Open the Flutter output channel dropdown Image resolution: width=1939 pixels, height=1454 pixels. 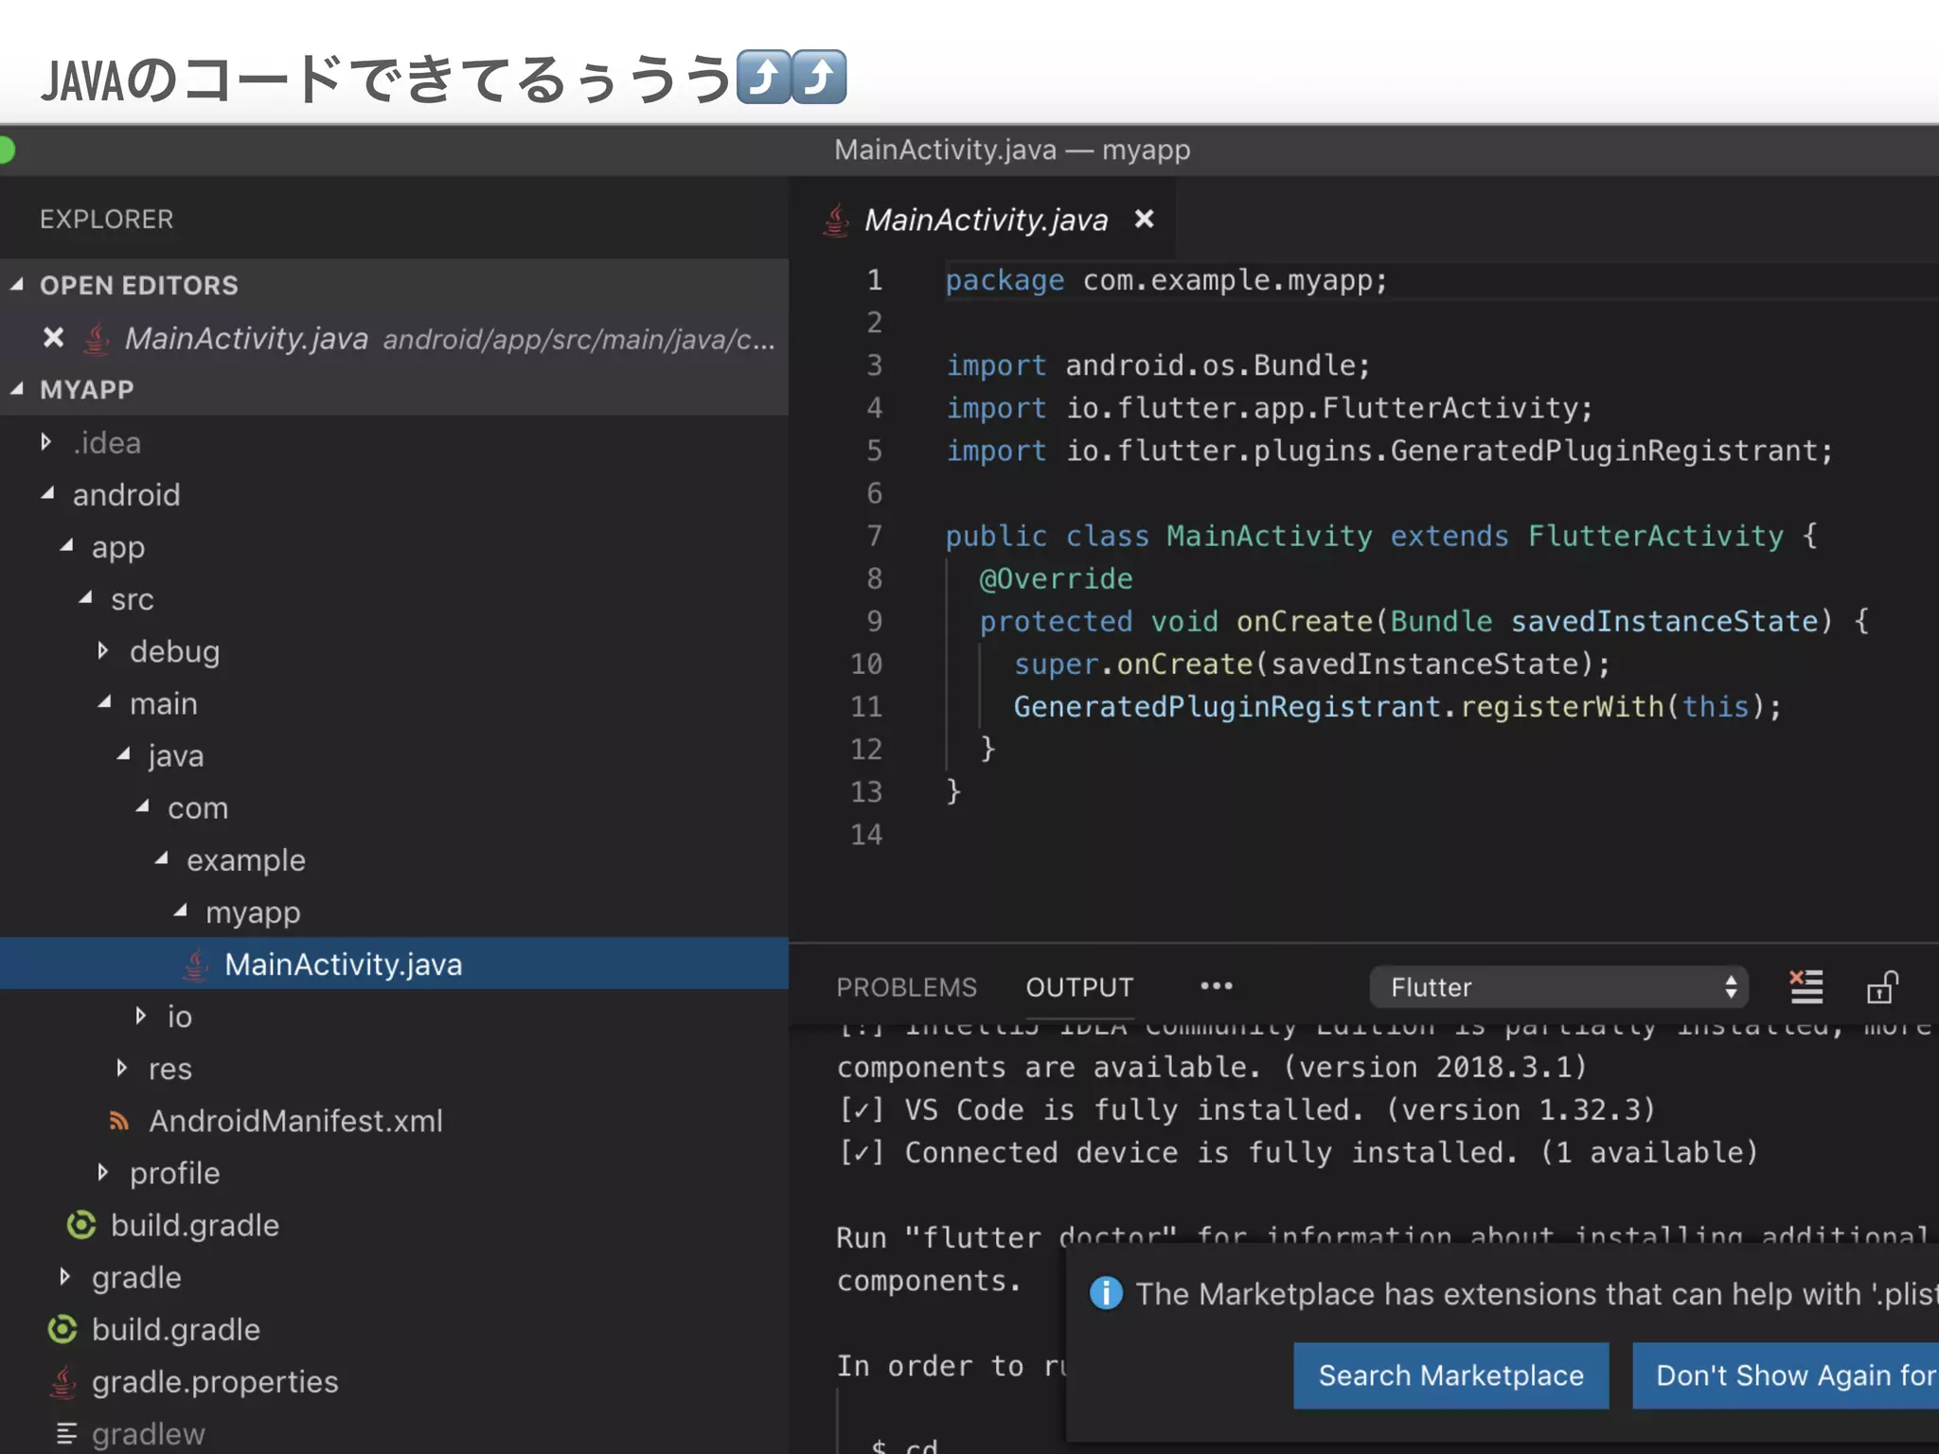1558,987
